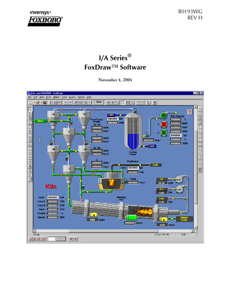Select the C tool in left toolbox

point(30,175)
